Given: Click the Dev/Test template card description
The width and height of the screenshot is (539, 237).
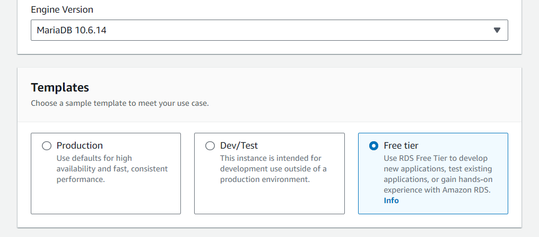Looking at the screenshot, I should coord(273,169).
